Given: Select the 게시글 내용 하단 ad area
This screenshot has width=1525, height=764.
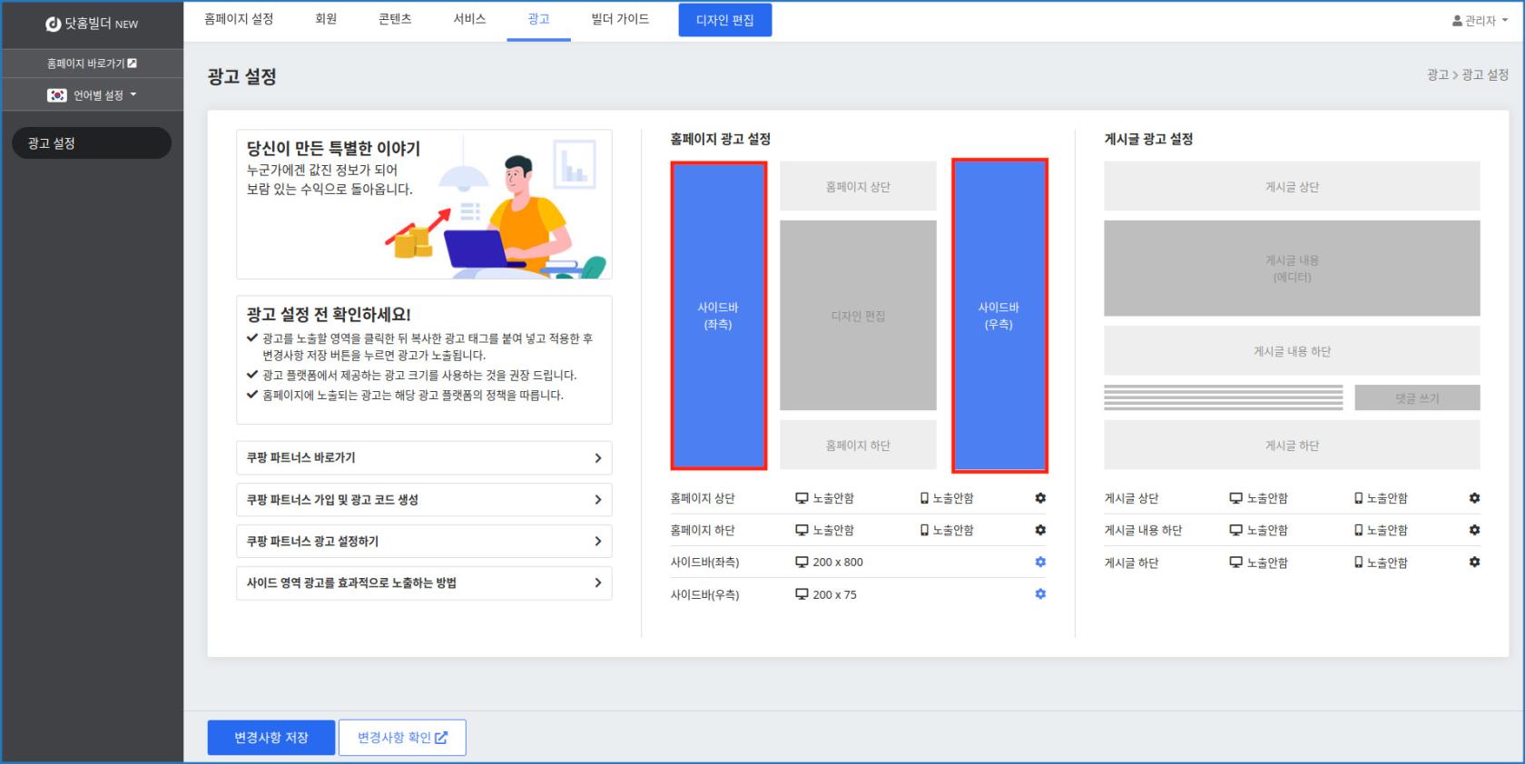Looking at the screenshot, I should (1291, 351).
